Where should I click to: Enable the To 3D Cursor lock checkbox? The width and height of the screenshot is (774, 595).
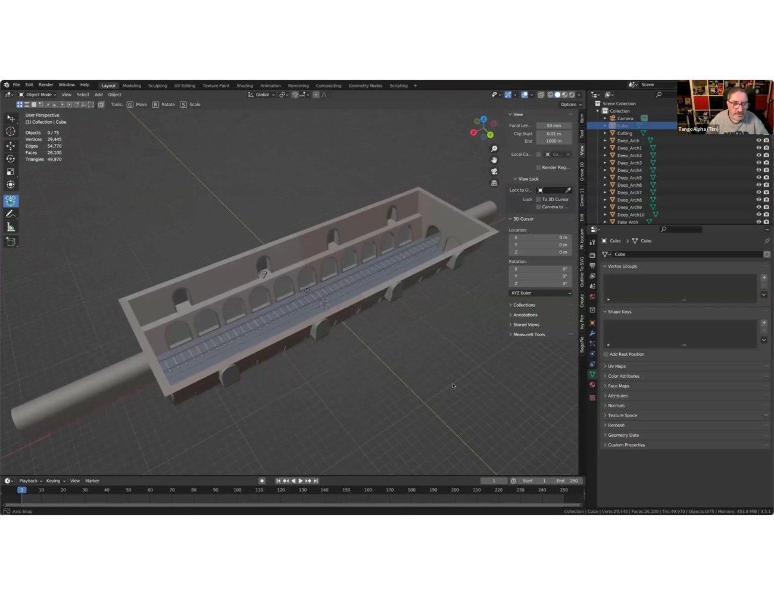[x=538, y=199]
